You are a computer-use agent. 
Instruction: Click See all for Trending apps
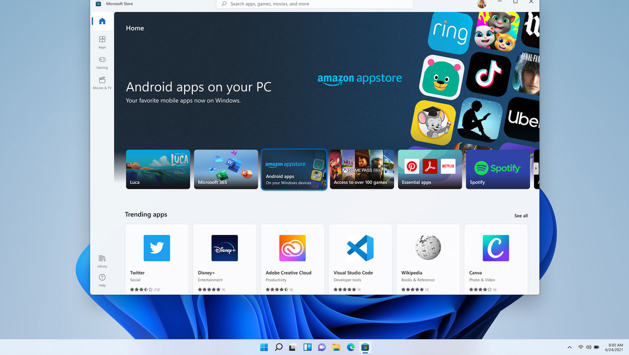pos(521,216)
